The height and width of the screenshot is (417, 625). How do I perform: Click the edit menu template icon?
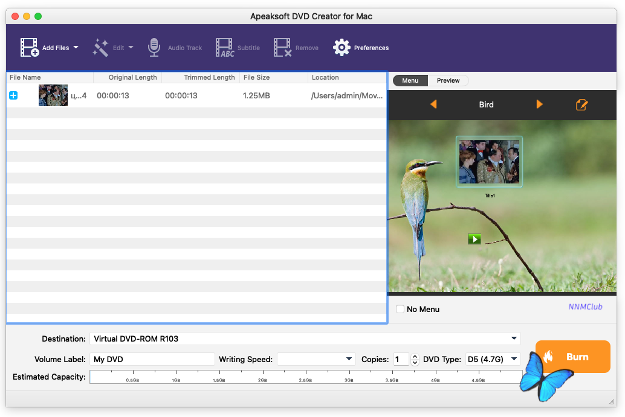tap(581, 104)
